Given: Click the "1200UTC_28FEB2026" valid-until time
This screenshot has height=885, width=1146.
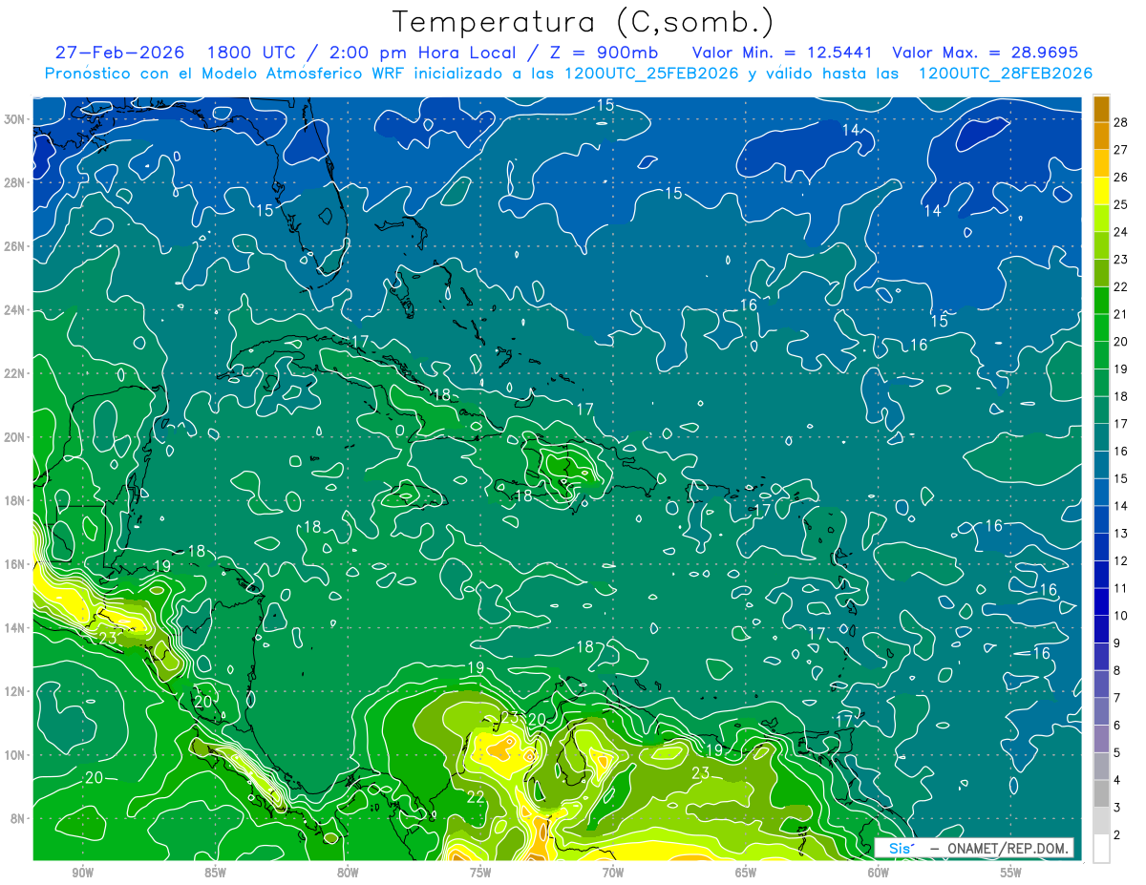Looking at the screenshot, I should pos(1005,74).
